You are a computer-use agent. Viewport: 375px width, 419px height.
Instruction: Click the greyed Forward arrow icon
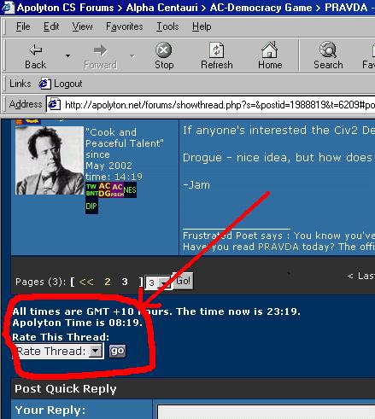(x=100, y=50)
